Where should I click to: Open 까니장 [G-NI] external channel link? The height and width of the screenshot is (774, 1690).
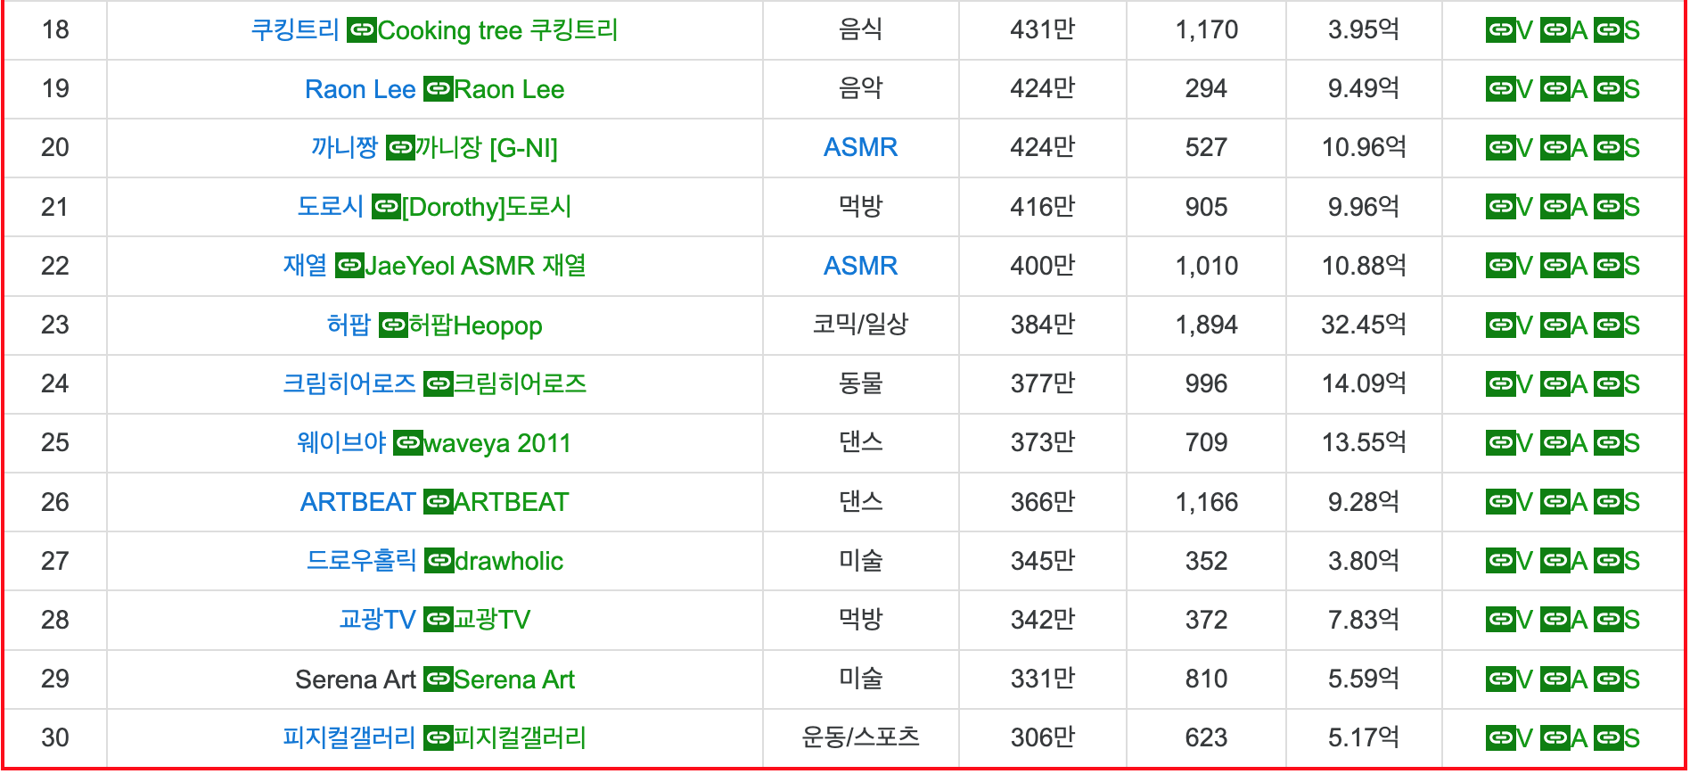click(472, 148)
